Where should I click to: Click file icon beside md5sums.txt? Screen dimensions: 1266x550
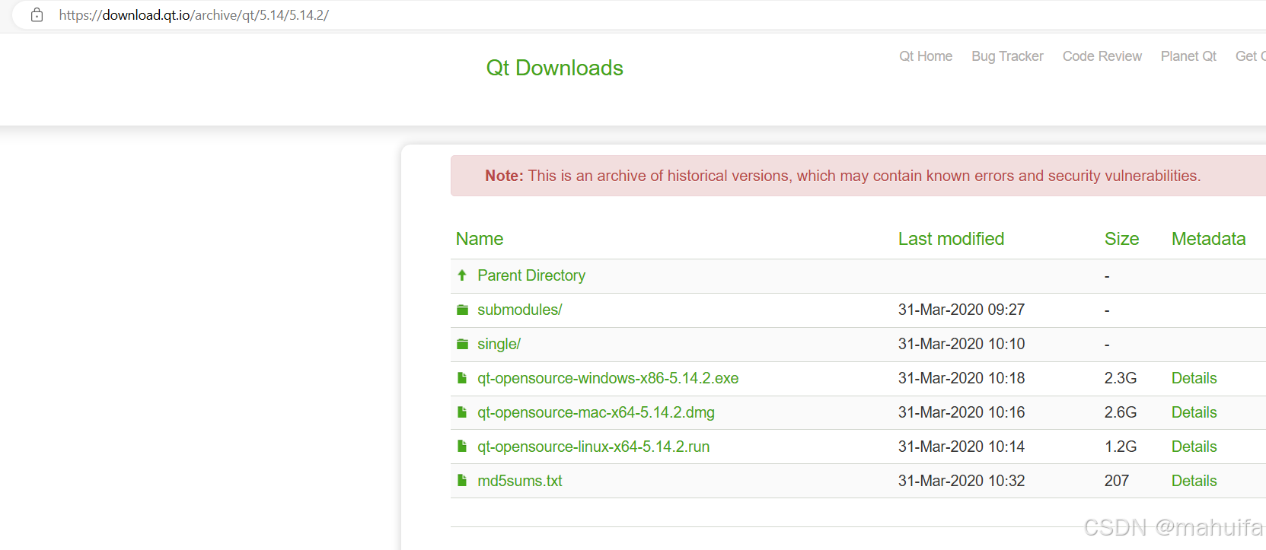pyautogui.click(x=462, y=481)
